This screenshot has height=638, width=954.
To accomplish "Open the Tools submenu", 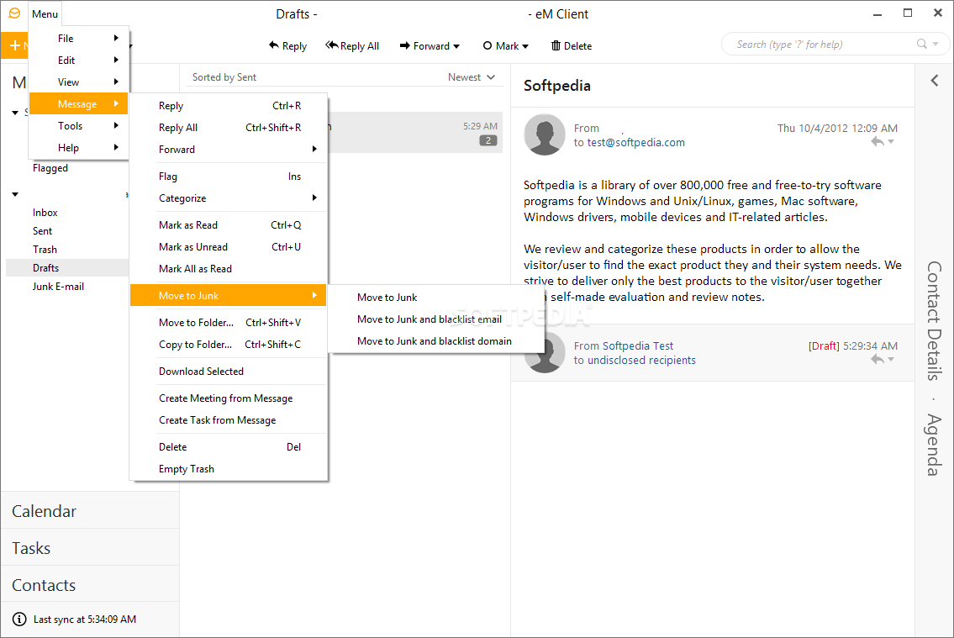I will click(79, 126).
